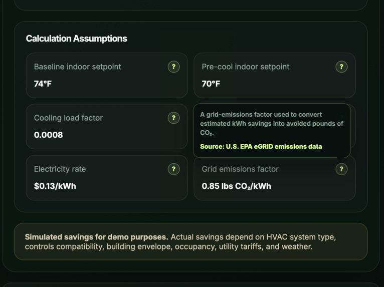
Task: Click the Pre-cool indoor setpoint label
Action: pos(245,67)
